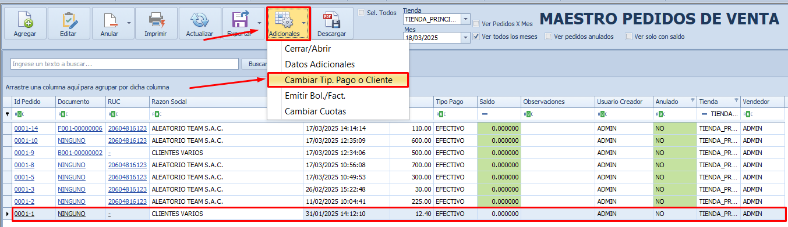Check the Sel. Todos checkbox
Image resolution: width=788 pixels, height=227 pixels.
tap(361, 12)
